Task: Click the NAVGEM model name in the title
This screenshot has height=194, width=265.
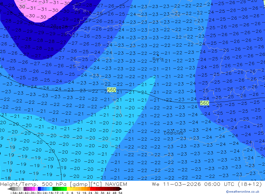Action: click(x=116, y=184)
